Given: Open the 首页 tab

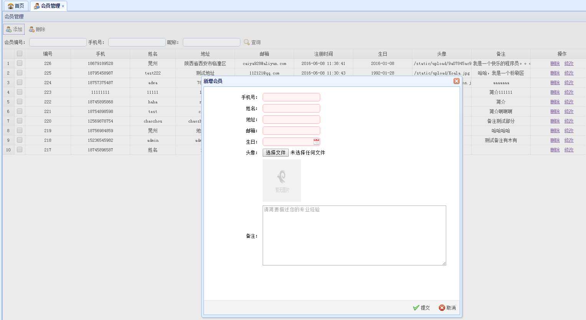Looking at the screenshot, I should click(16, 6).
